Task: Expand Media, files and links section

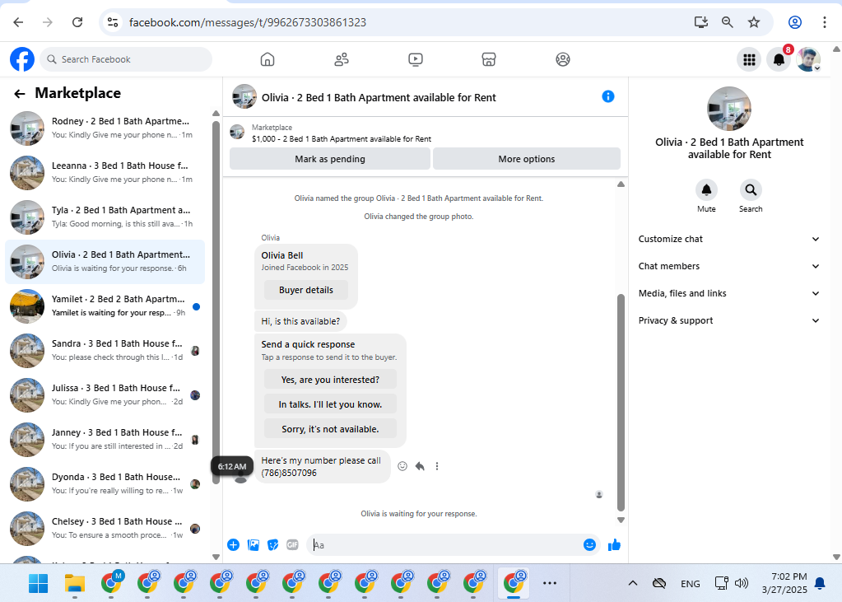Action: (729, 293)
